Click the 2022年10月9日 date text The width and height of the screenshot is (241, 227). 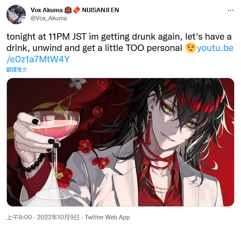[x=58, y=217]
